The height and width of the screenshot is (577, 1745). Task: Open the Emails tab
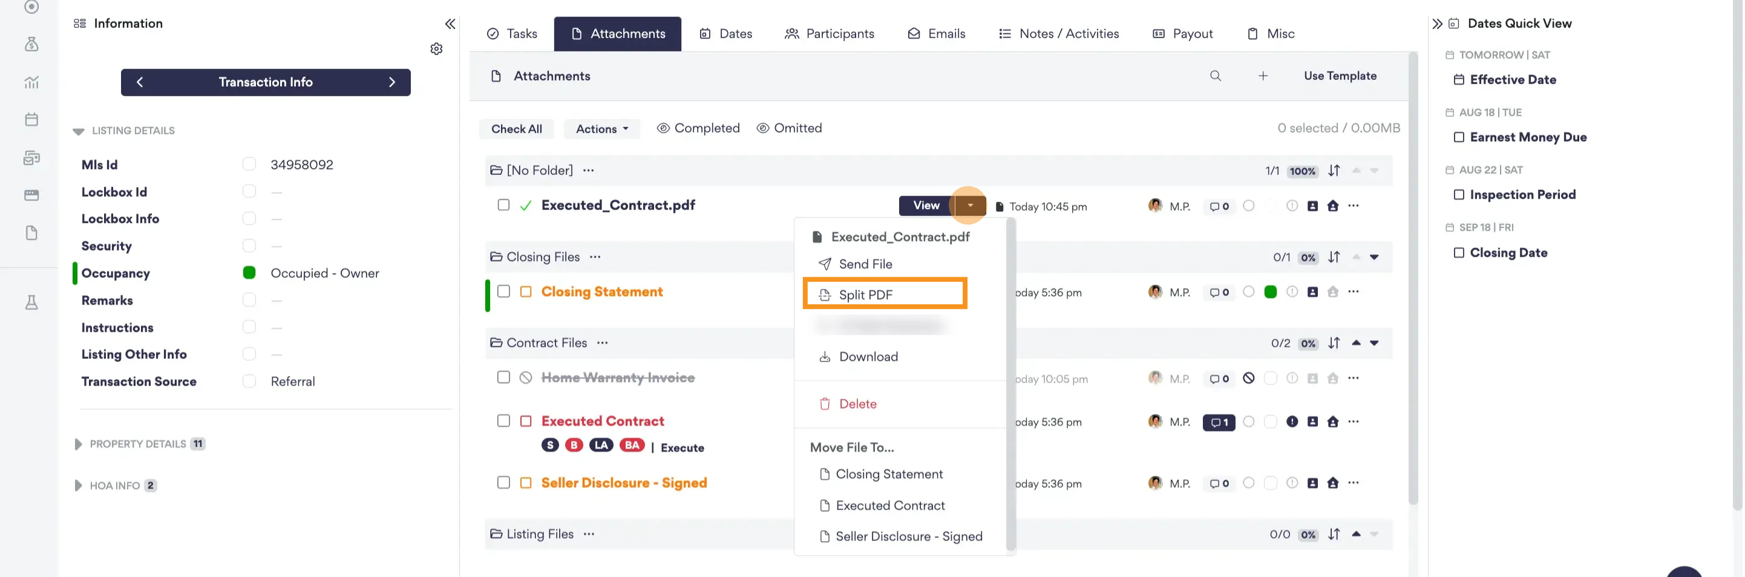[936, 34]
